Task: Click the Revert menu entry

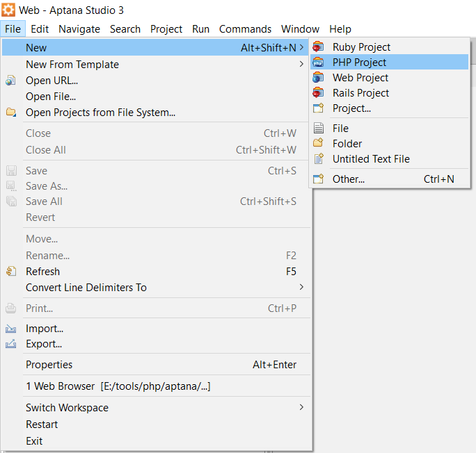Action: [157, 217]
